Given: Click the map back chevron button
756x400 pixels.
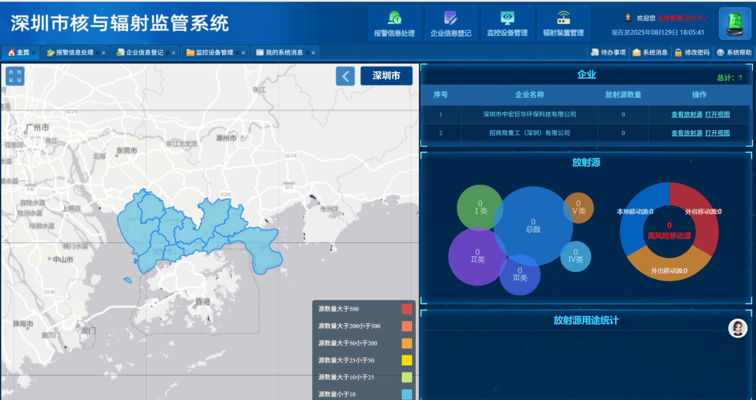Looking at the screenshot, I should click(x=345, y=76).
